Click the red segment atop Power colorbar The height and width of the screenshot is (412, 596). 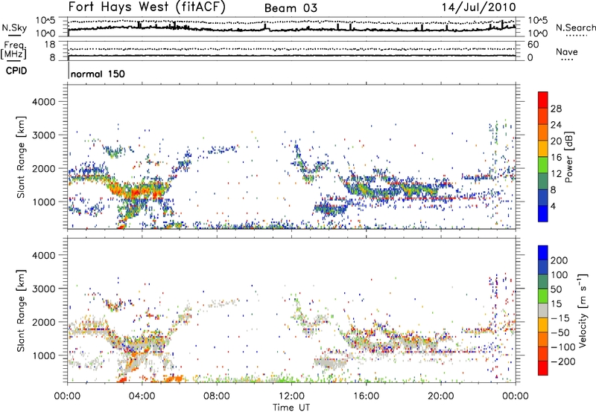[543, 100]
